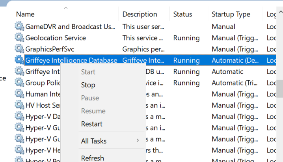283x162 pixels.
Task: Click the Griffeye Intelligence Database gear icon
Action: tap(19, 60)
